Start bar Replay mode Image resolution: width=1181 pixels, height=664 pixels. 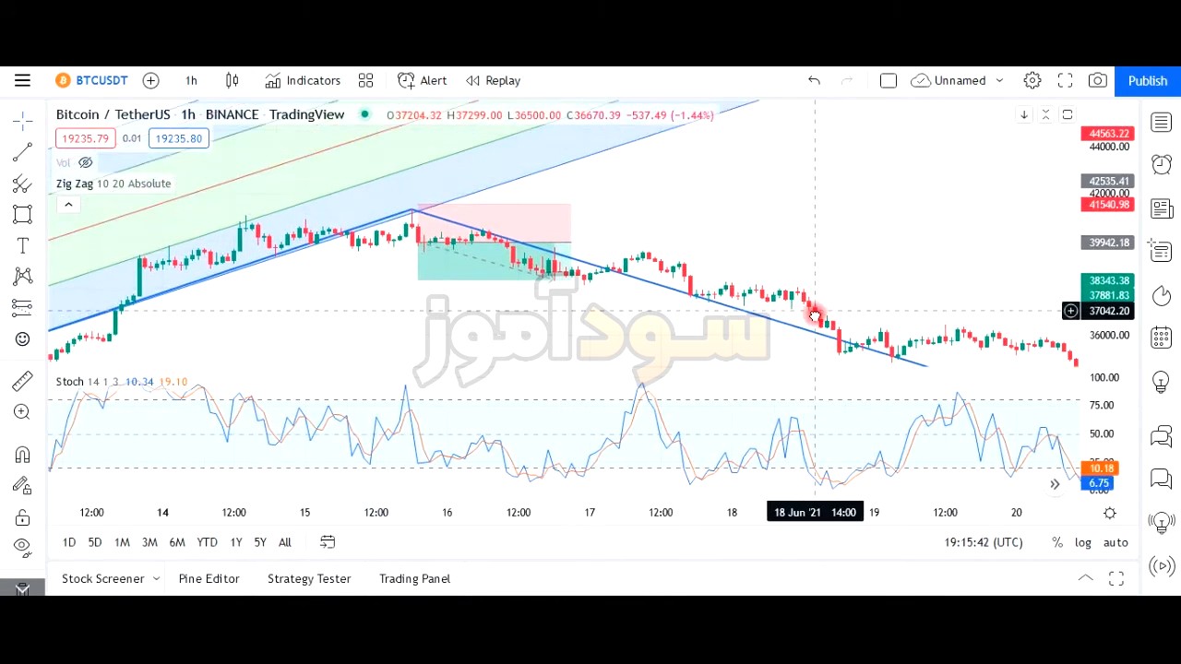point(493,80)
